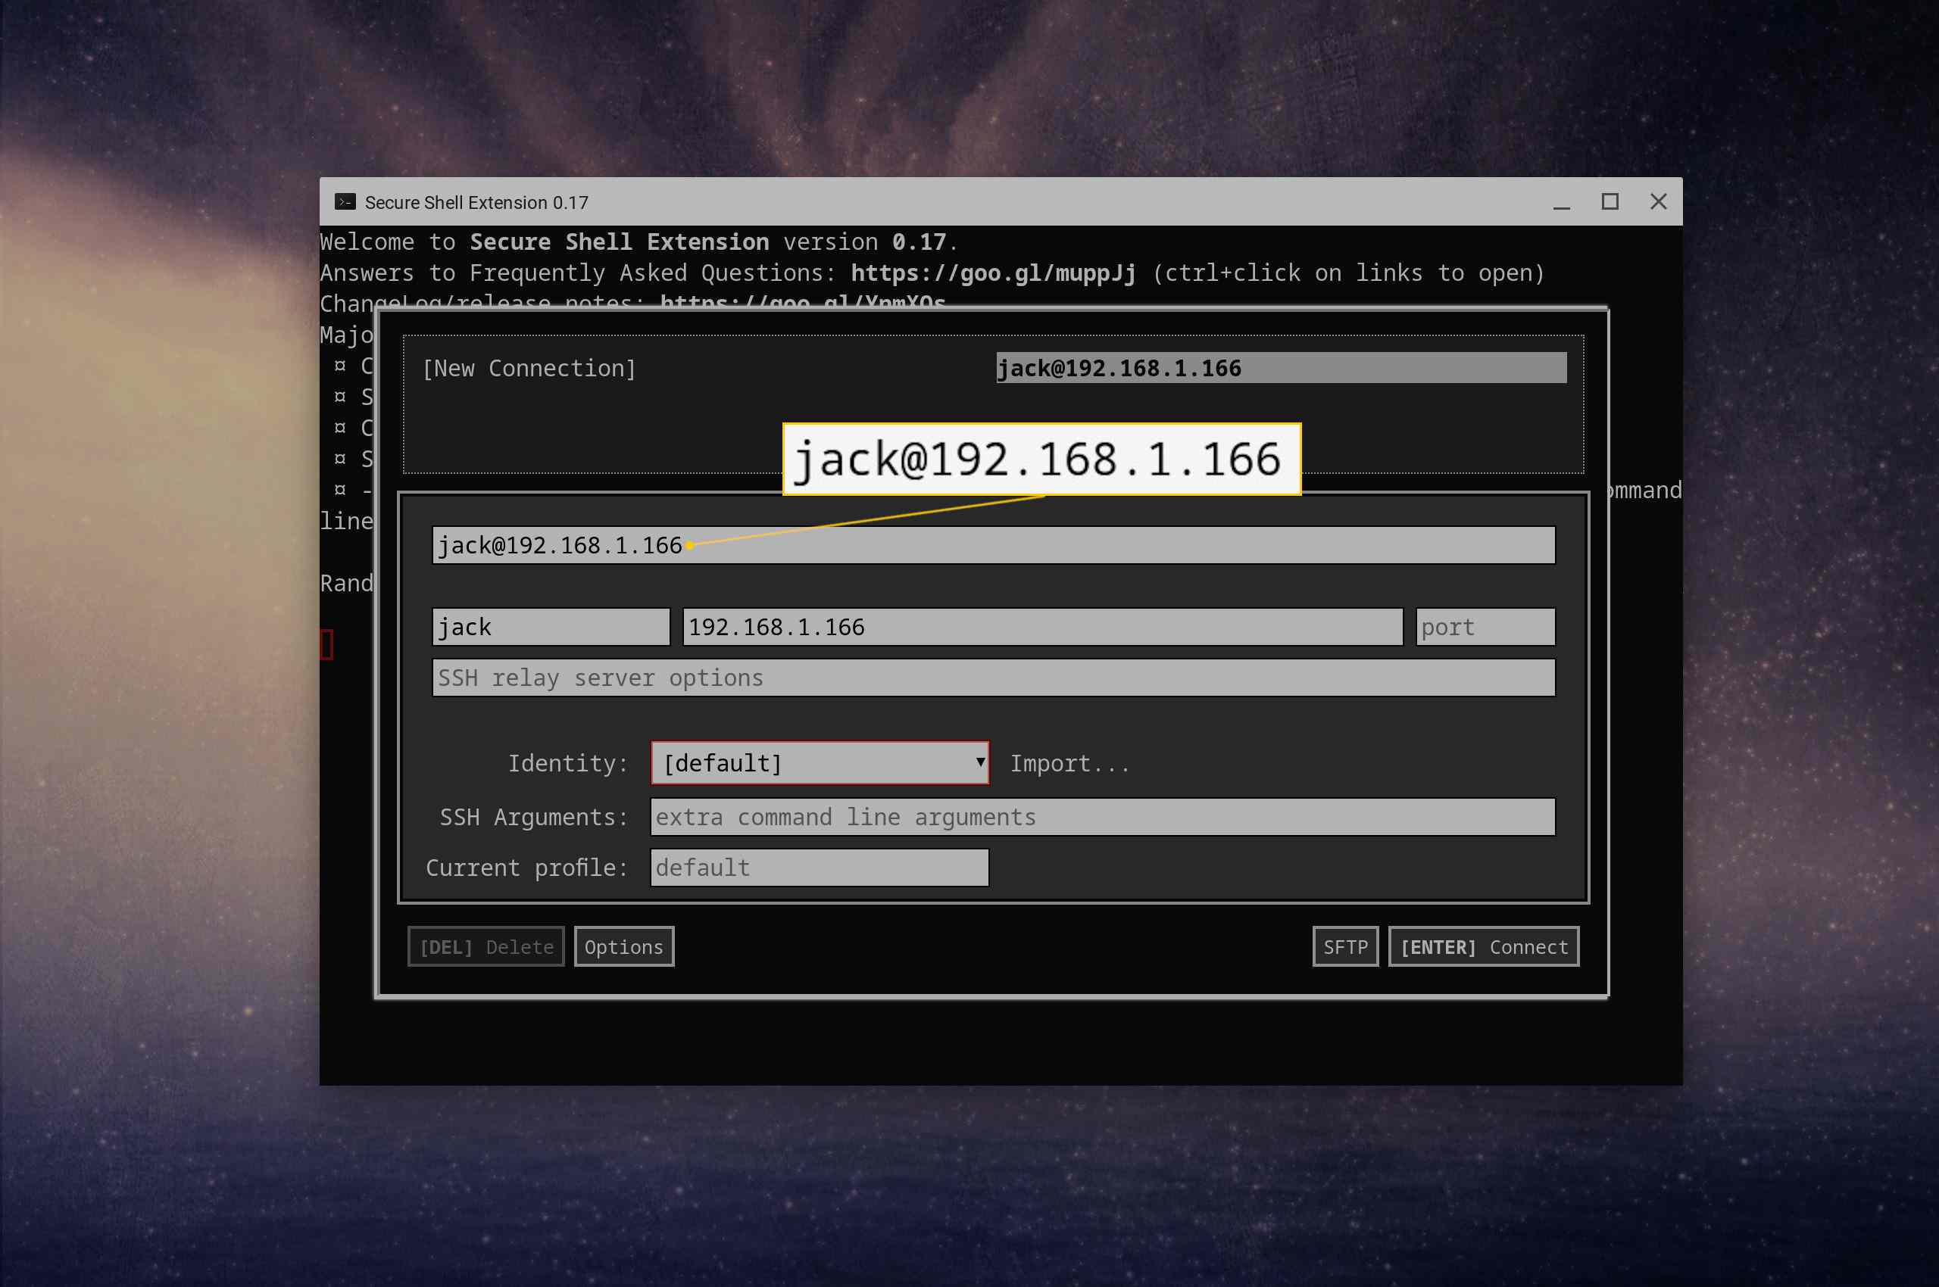Click the username field containing jack
The height and width of the screenshot is (1287, 1939).
(551, 627)
